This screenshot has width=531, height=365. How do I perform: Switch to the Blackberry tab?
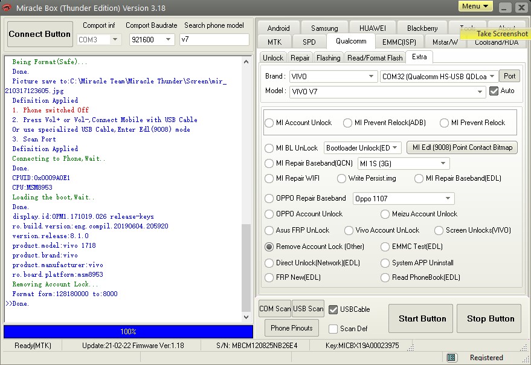pos(422,28)
